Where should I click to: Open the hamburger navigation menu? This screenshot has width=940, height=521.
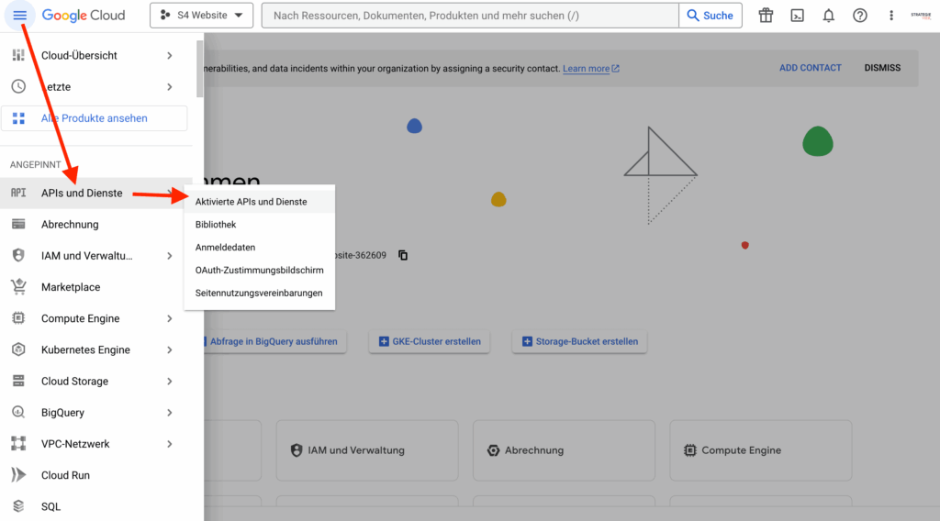point(19,16)
